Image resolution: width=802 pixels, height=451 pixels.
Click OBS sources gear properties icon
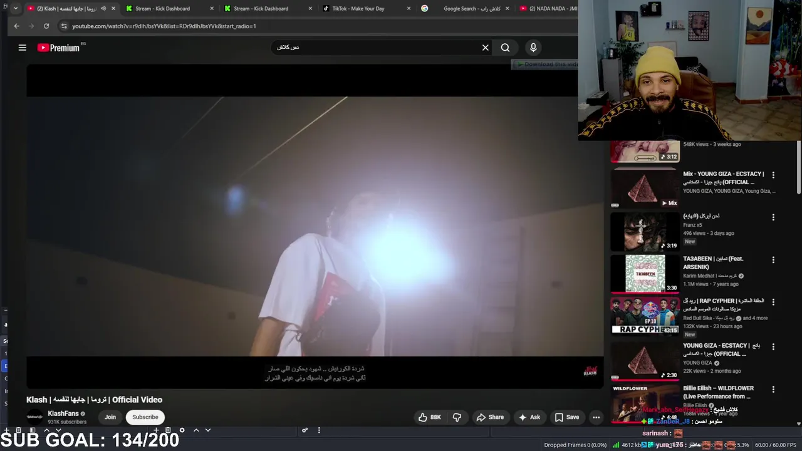point(182,430)
